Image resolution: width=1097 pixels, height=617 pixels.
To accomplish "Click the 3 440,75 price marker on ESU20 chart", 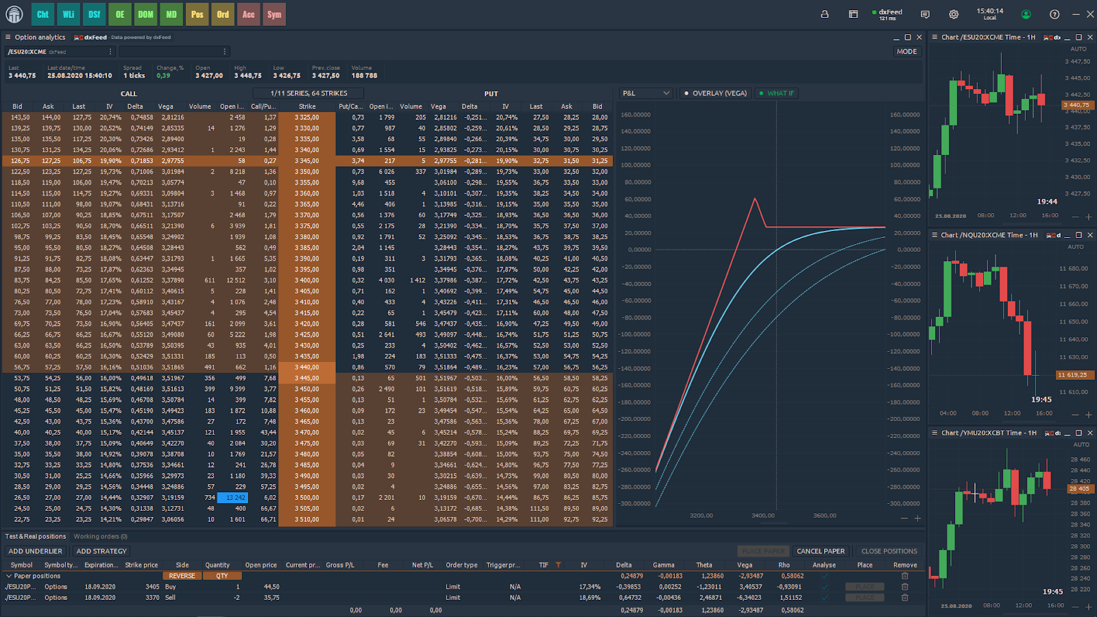I will [x=1078, y=106].
